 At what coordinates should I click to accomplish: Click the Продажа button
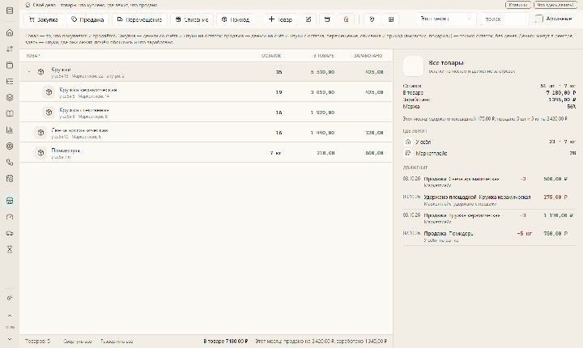87,19
